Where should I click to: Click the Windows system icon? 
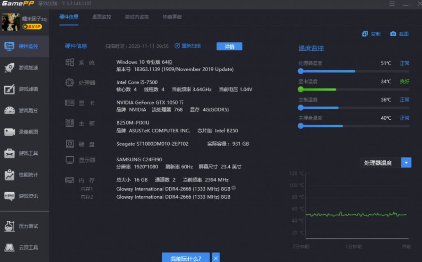(x=70, y=63)
